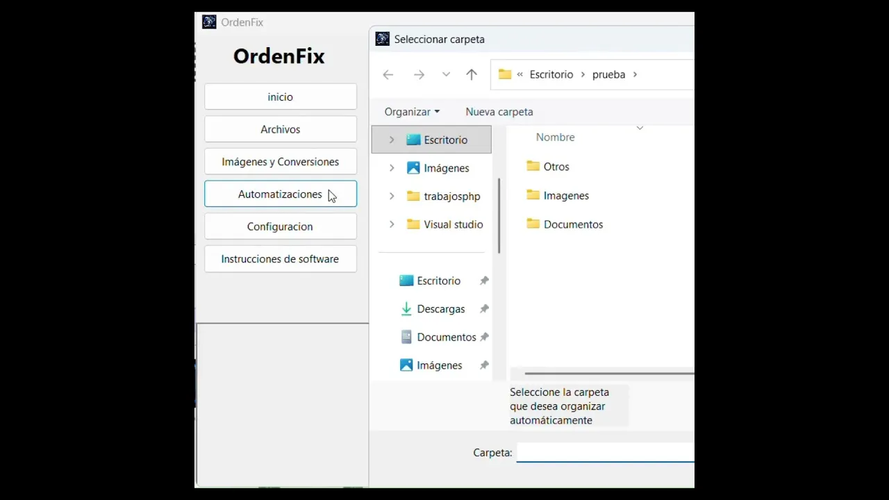Click the pin icon beside pinned Escritorio

pos(484,281)
